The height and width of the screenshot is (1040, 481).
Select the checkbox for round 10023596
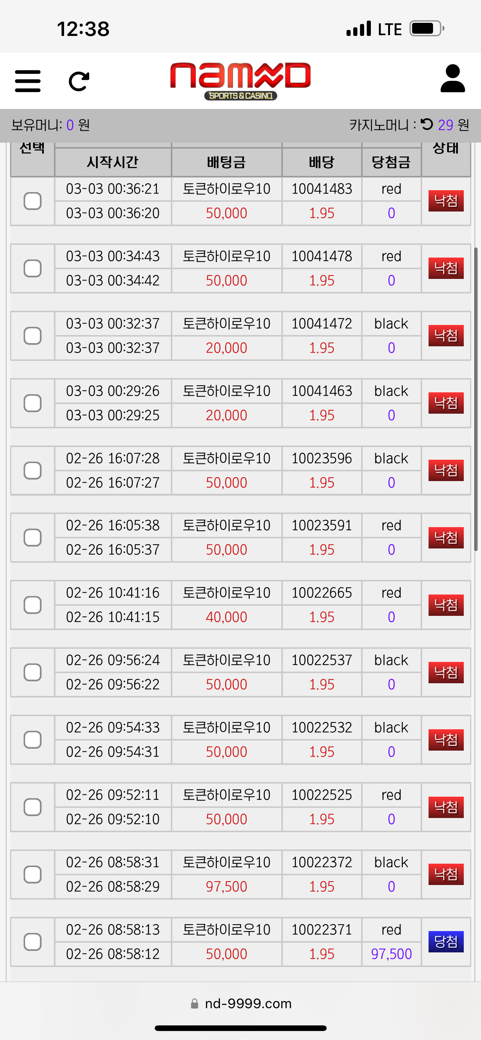click(x=32, y=470)
